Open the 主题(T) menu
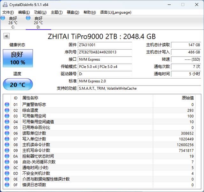The height and width of the screenshot is (192, 204). (x=56, y=12)
